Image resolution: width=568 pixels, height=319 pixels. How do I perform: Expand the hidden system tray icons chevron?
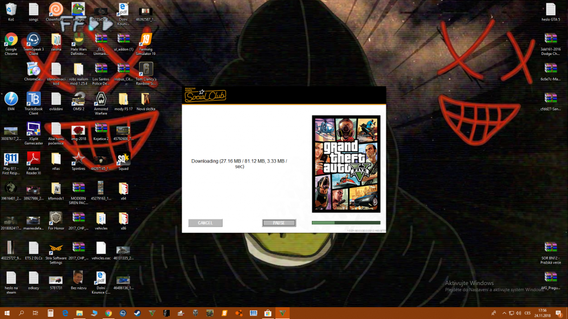[504, 313]
